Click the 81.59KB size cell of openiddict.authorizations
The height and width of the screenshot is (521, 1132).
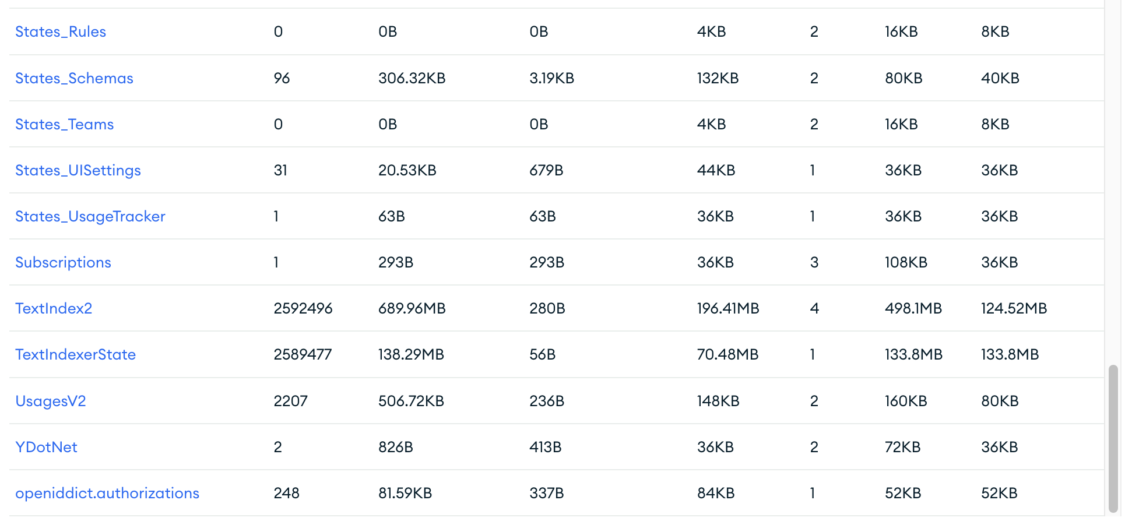[x=405, y=493]
